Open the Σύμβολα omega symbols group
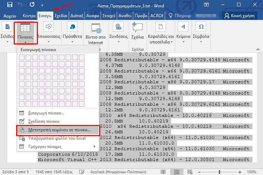Viewport: 263px width, 175px height. coord(201,33)
